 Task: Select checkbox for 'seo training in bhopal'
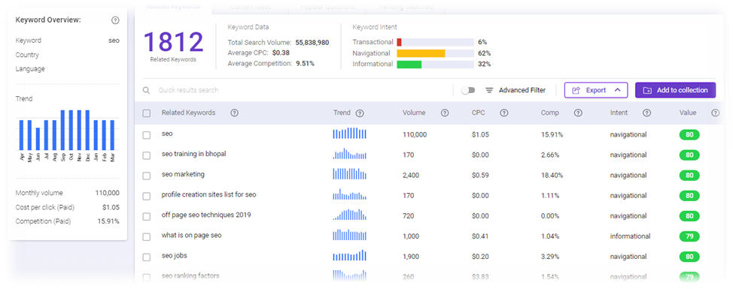[146, 155]
